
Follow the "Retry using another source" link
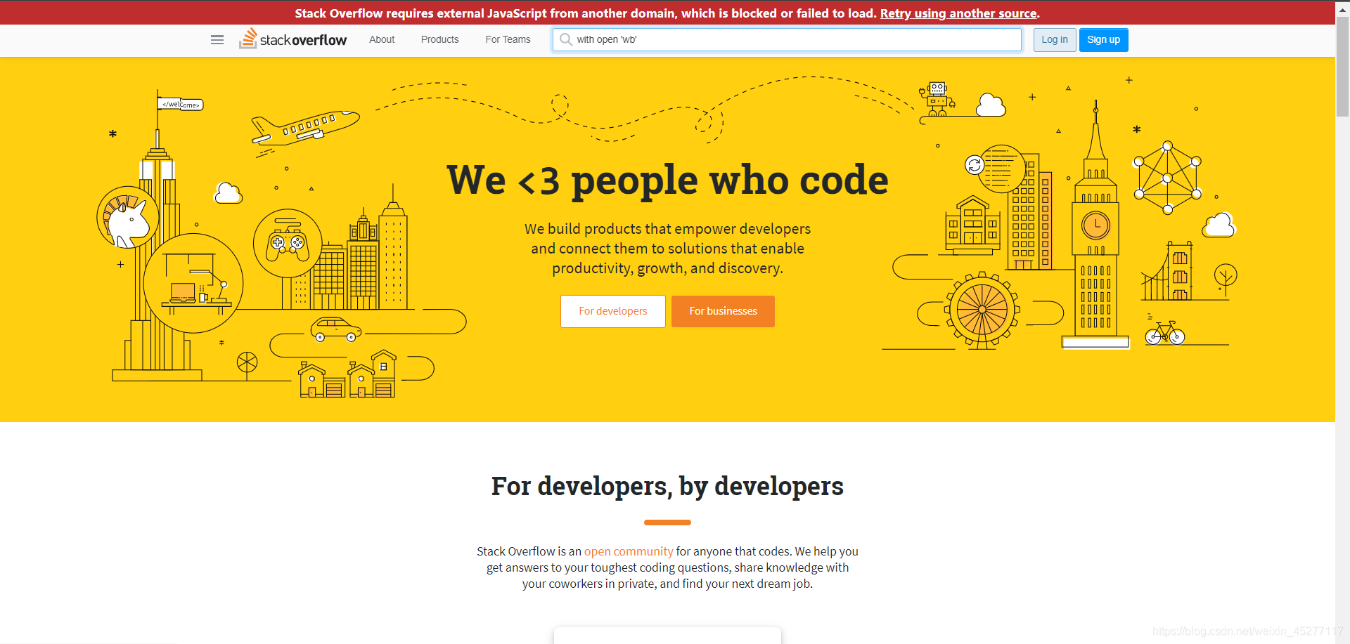pos(958,13)
